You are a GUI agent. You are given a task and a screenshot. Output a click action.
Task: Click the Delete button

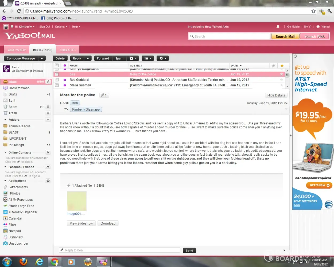coord(60,58)
